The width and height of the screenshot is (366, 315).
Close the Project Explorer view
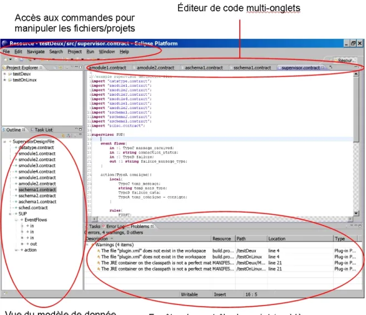pos(41,67)
